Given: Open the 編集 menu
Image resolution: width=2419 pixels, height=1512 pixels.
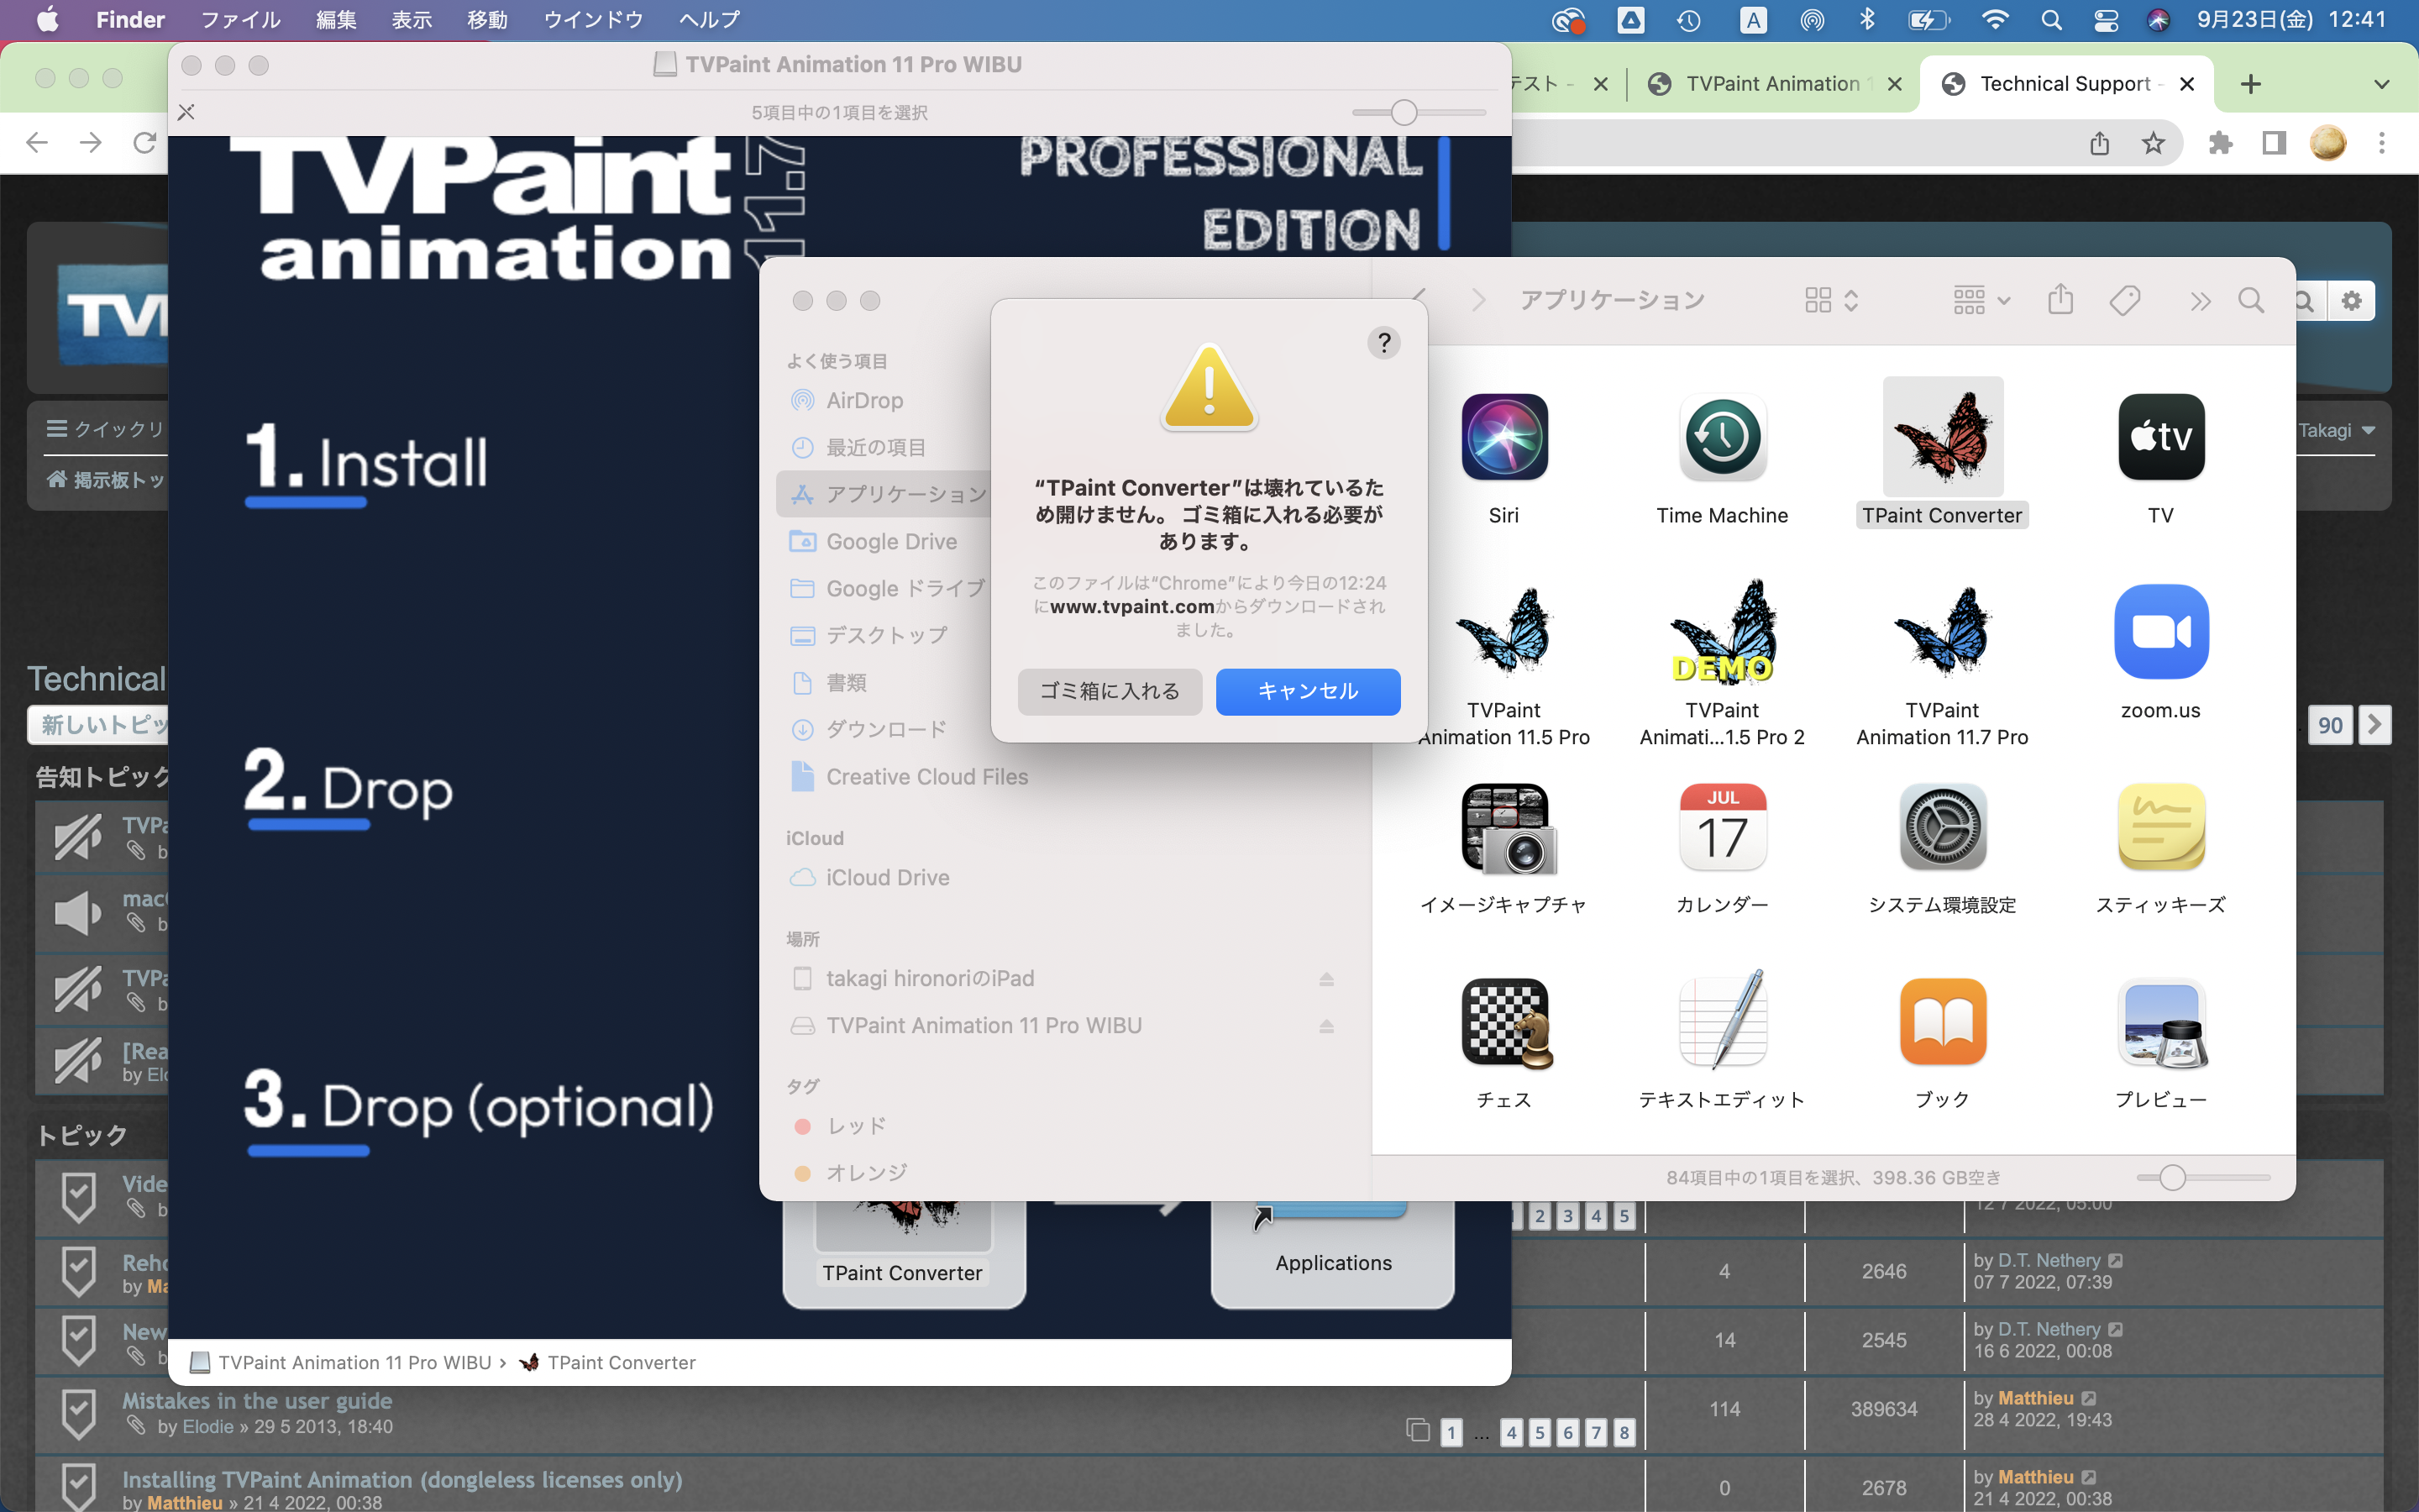Looking at the screenshot, I should 336,20.
